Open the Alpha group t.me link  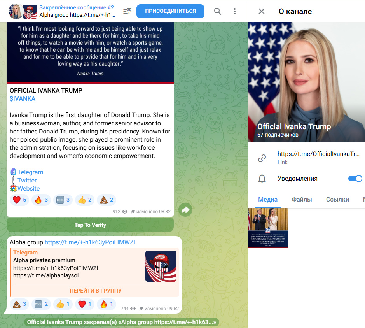(90, 242)
